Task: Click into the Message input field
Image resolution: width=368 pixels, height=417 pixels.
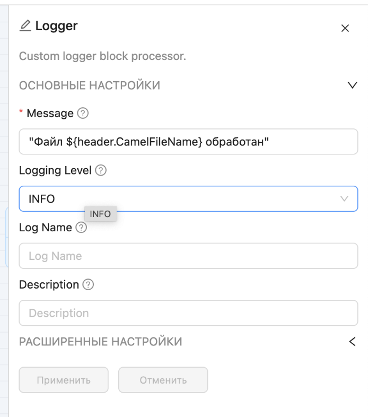Action: [188, 142]
